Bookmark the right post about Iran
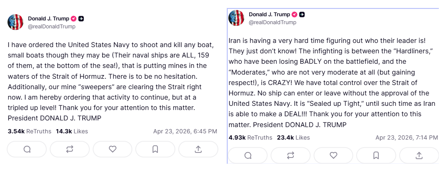 pyautogui.click(x=376, y=155)
